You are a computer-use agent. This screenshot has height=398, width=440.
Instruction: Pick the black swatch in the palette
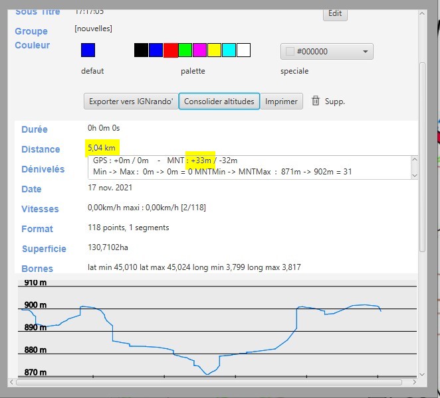pos(141,50)
